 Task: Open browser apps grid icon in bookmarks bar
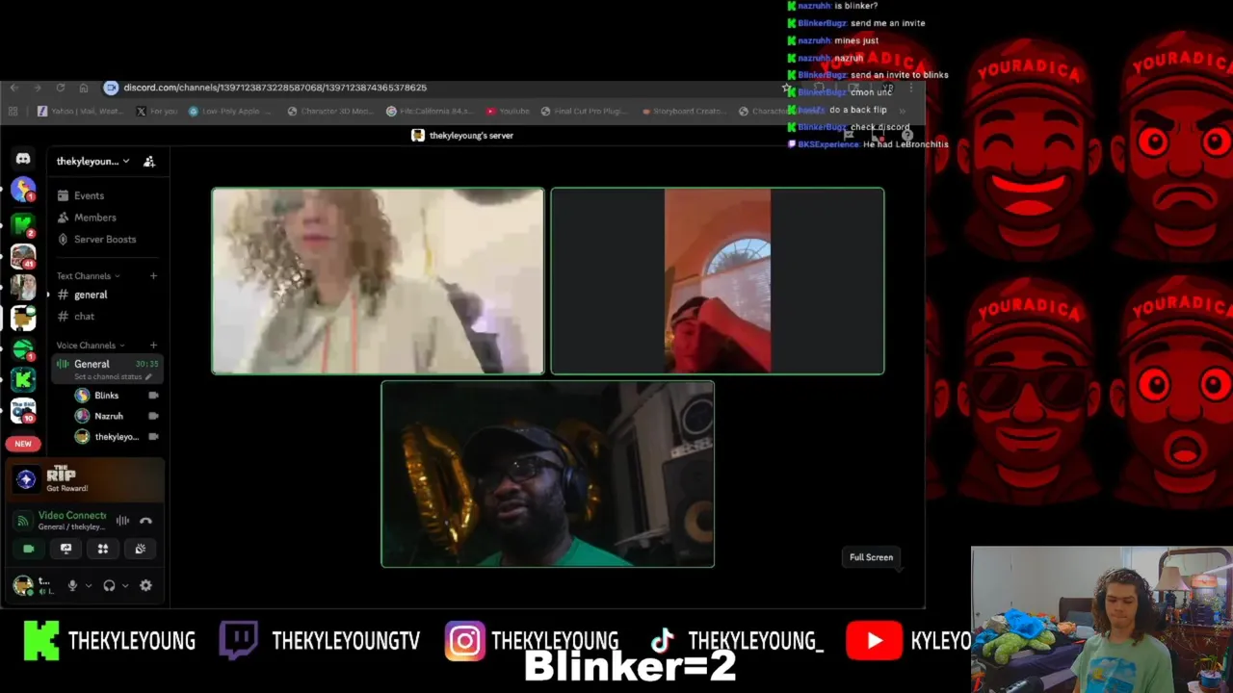pos(13,112)
